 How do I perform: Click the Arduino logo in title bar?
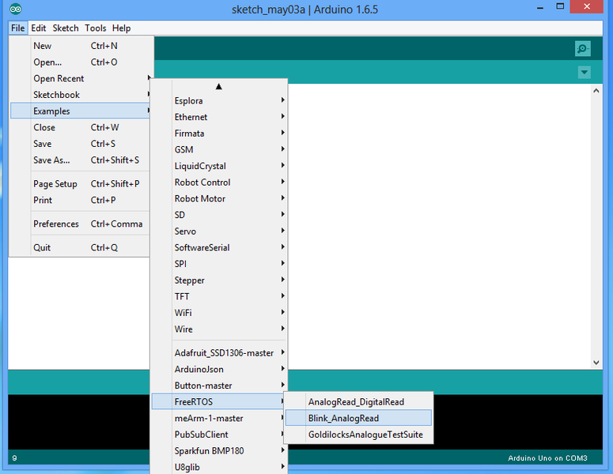16,9
